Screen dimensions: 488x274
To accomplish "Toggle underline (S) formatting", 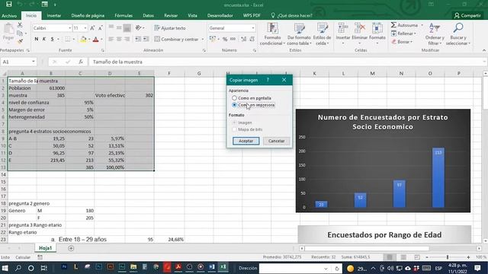I will pyautogui.click(x=53, y=39).
